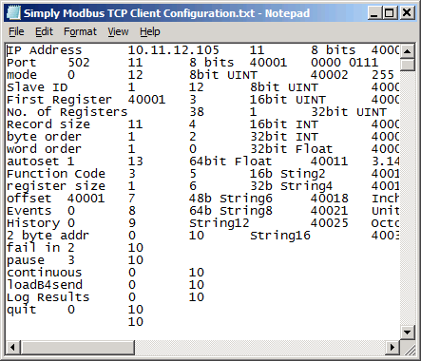Click the text 'String16'

[x=280, y=236]
